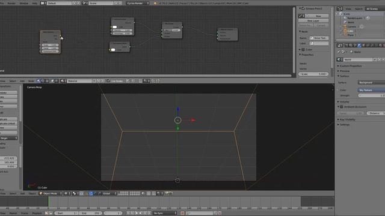This screenshot has height=216, width=385.
Task: Jump to timeline end frame
Action: (149, 213)
